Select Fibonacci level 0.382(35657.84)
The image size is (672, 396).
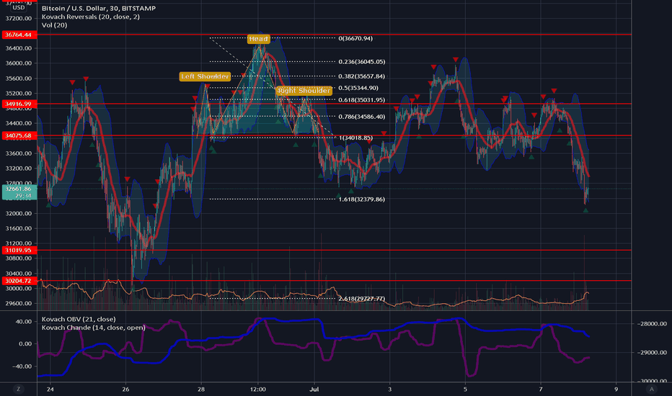coord(362,76)
